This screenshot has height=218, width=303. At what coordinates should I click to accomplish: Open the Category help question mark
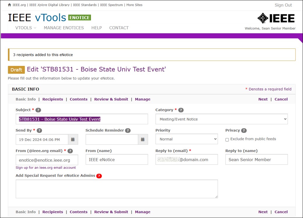point(181,110)
